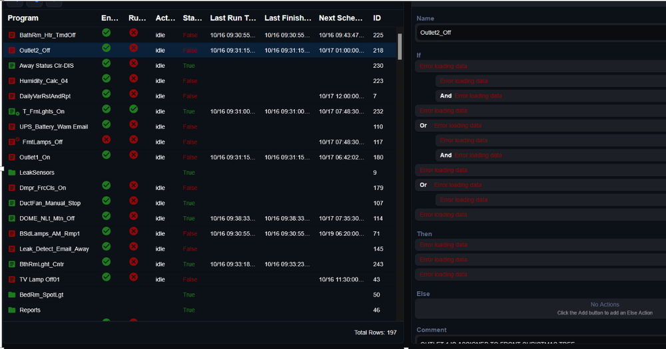Select first Then action Error loading data row
Image resolution: width=666 pixels, height=349 pixels.
[x=540, y=245]
